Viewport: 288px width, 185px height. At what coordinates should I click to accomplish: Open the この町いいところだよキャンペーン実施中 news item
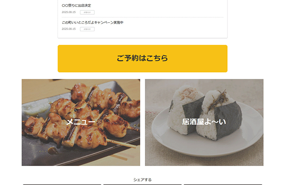tap(93, 22)
